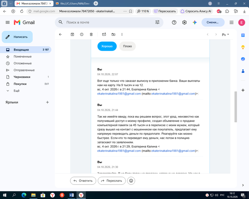
Task: Open more actions three-dot menu
Action: 122,34
